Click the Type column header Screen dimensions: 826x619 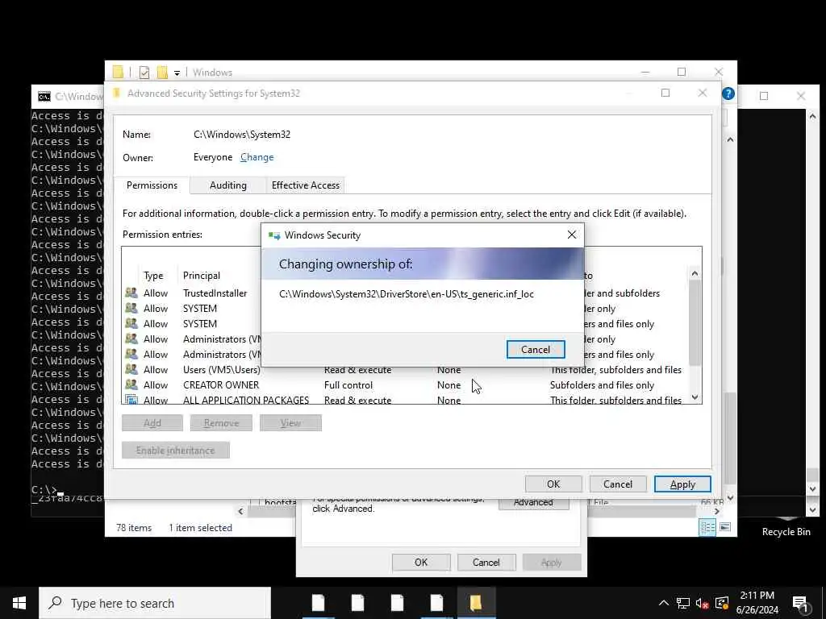[x=153, y=276]
